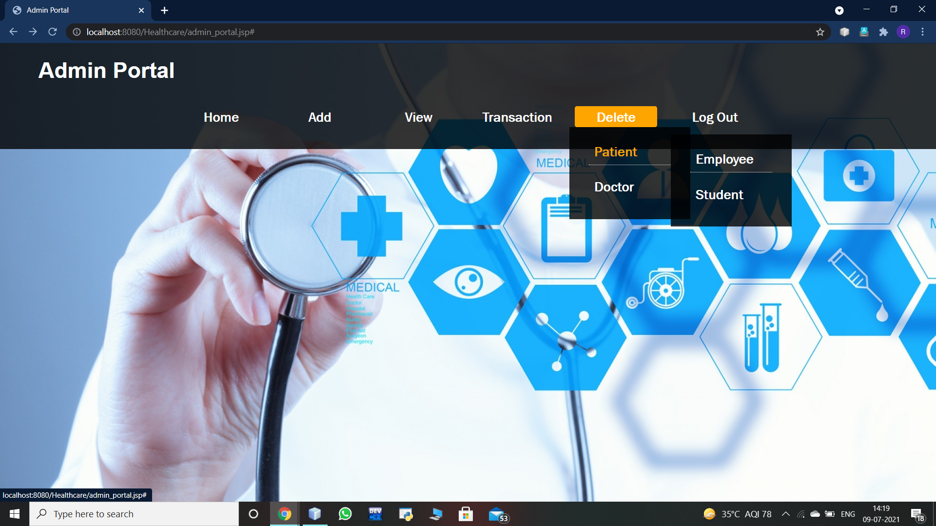Select Student from Delete submenu

[x=719, y=195]
